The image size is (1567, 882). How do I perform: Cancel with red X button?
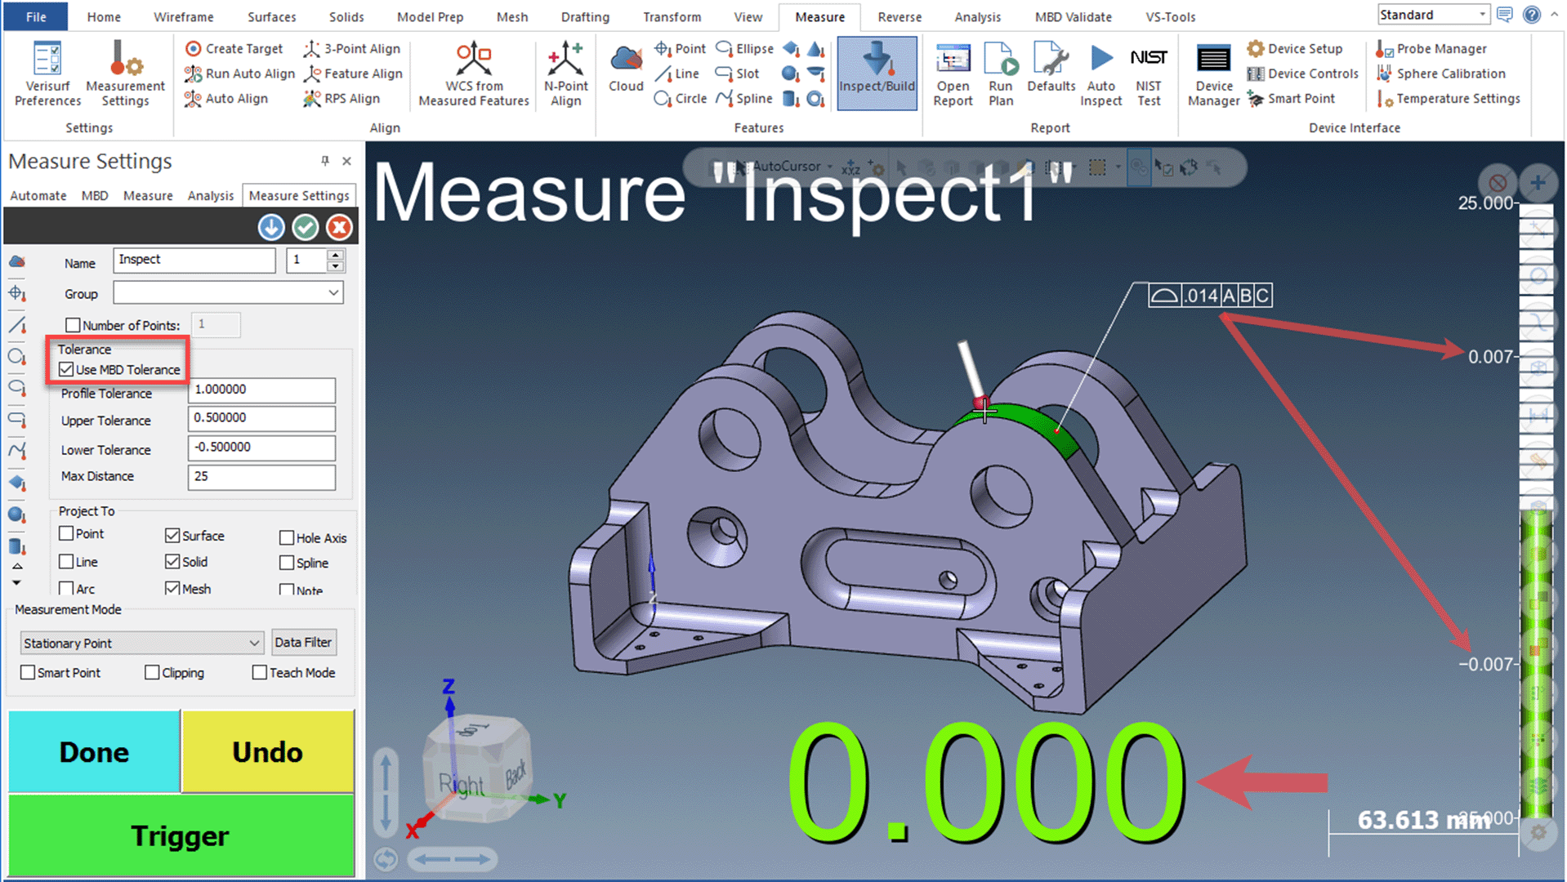point(339,227)
